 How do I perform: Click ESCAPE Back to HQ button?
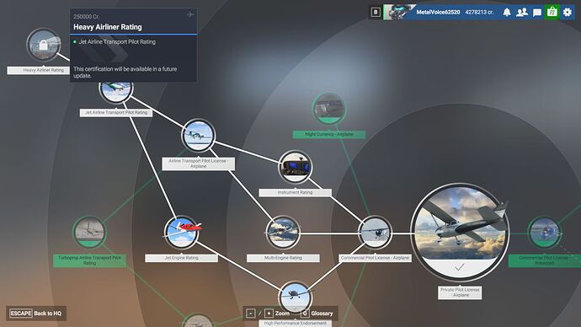(x=36, y=314)
